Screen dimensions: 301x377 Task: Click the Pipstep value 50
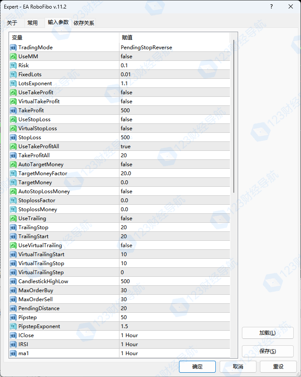point(174,317)
